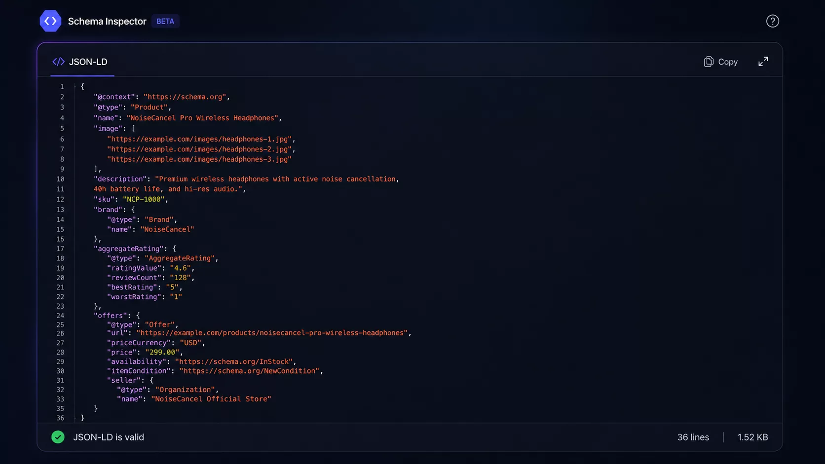Image resolution: width=825 pixels, height=464 pixels.
Task: Click the fold marker at line 36
Action: coord(75,418)
